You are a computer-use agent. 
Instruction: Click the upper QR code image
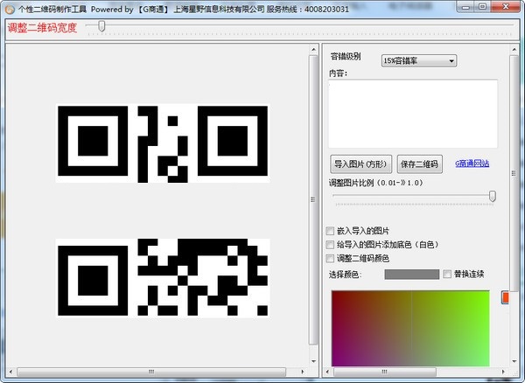(x=163, y=143)
